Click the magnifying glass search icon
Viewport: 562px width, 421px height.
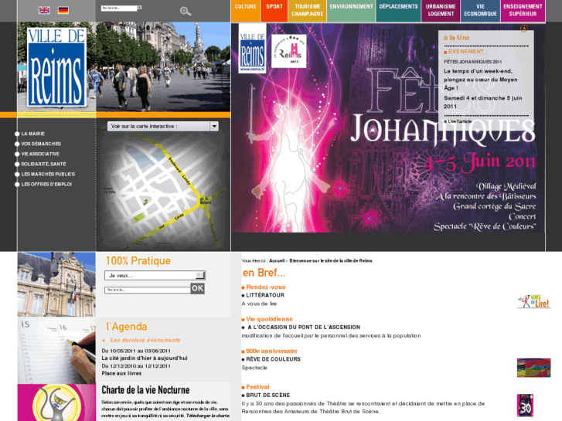[186, 12]
